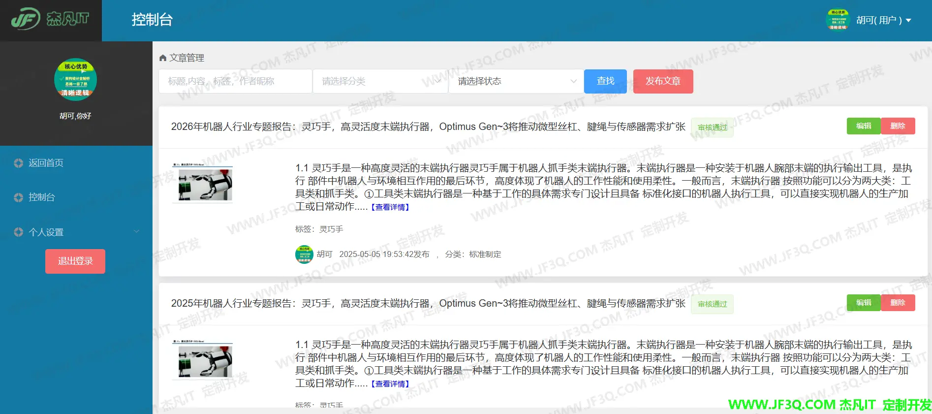Viewport: 932px width, 414px height.
Task: Expand the 个人设置 sidebar submenu chevron
Action: point(136,232)
